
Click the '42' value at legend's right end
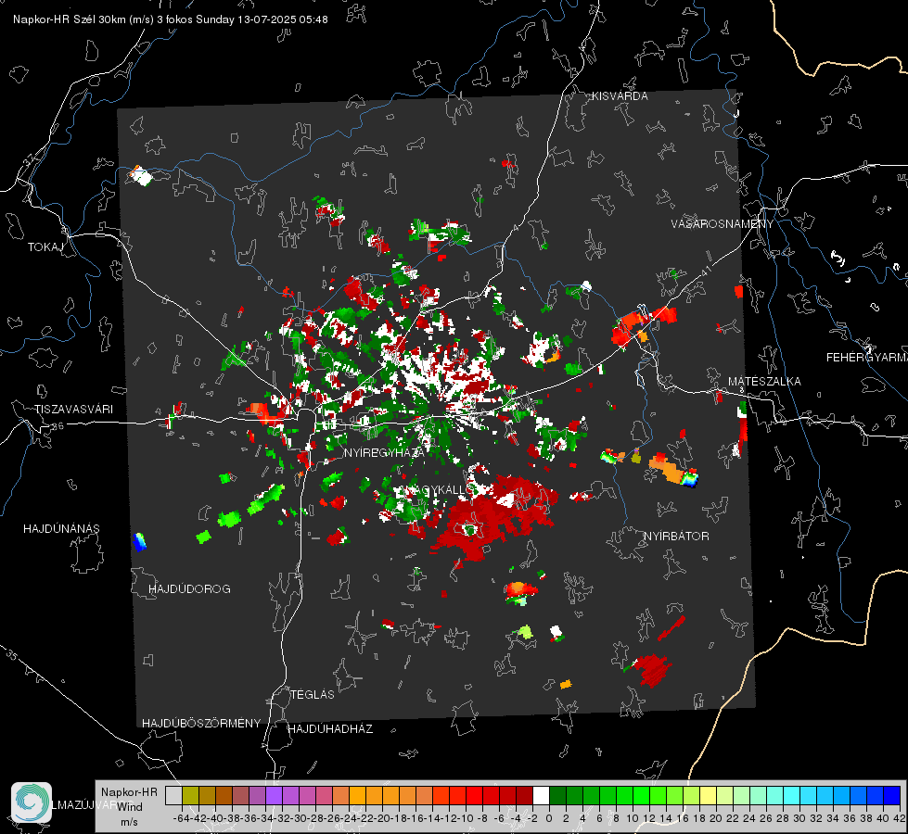[x=899, y=818]
